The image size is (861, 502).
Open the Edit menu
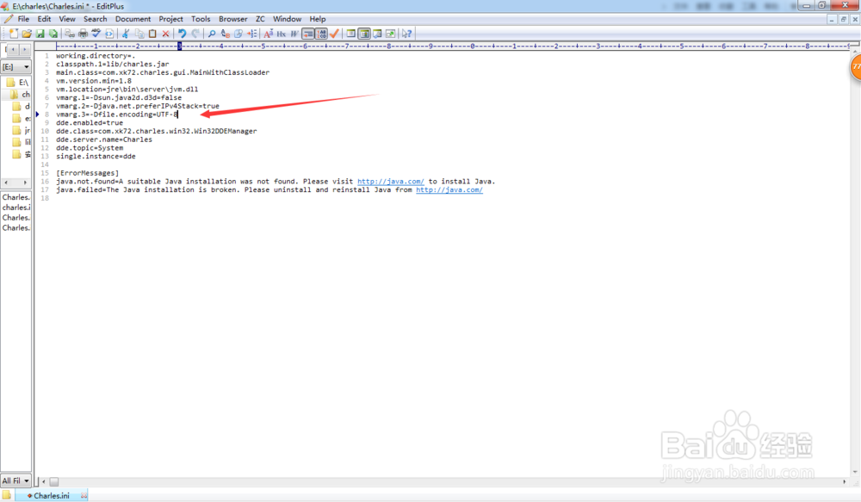[x=44, y=19]
